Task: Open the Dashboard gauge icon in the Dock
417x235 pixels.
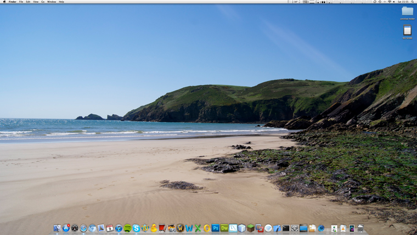Action: (x=75, y=228)
